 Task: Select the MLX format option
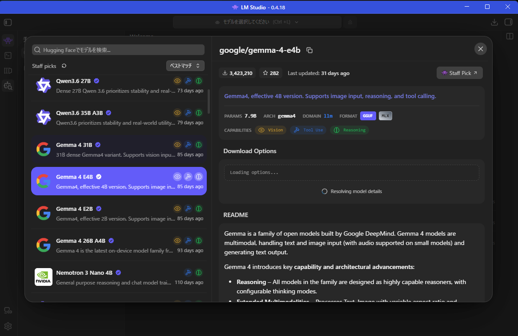tap(385, 116)
